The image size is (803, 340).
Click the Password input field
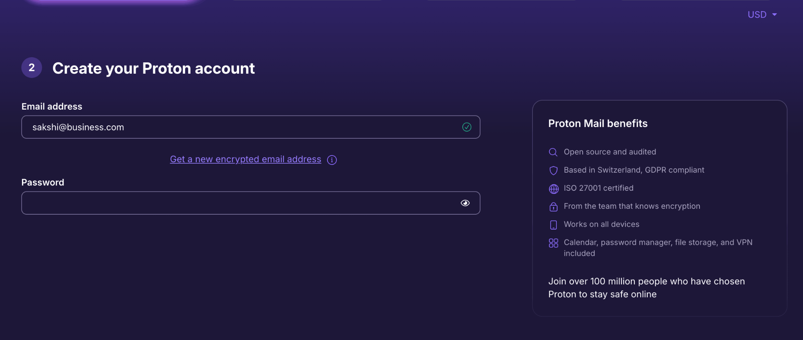click(251, 203)
